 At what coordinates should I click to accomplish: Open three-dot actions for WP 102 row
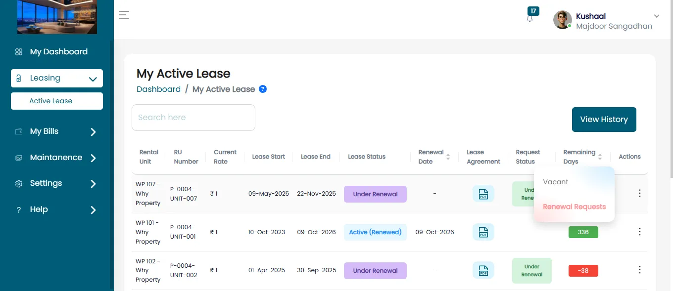639,270
